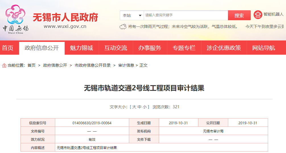Click the 发布机构 value 无锡市审计局
Screen dimensions: 286x153
(x=213, y=131)
